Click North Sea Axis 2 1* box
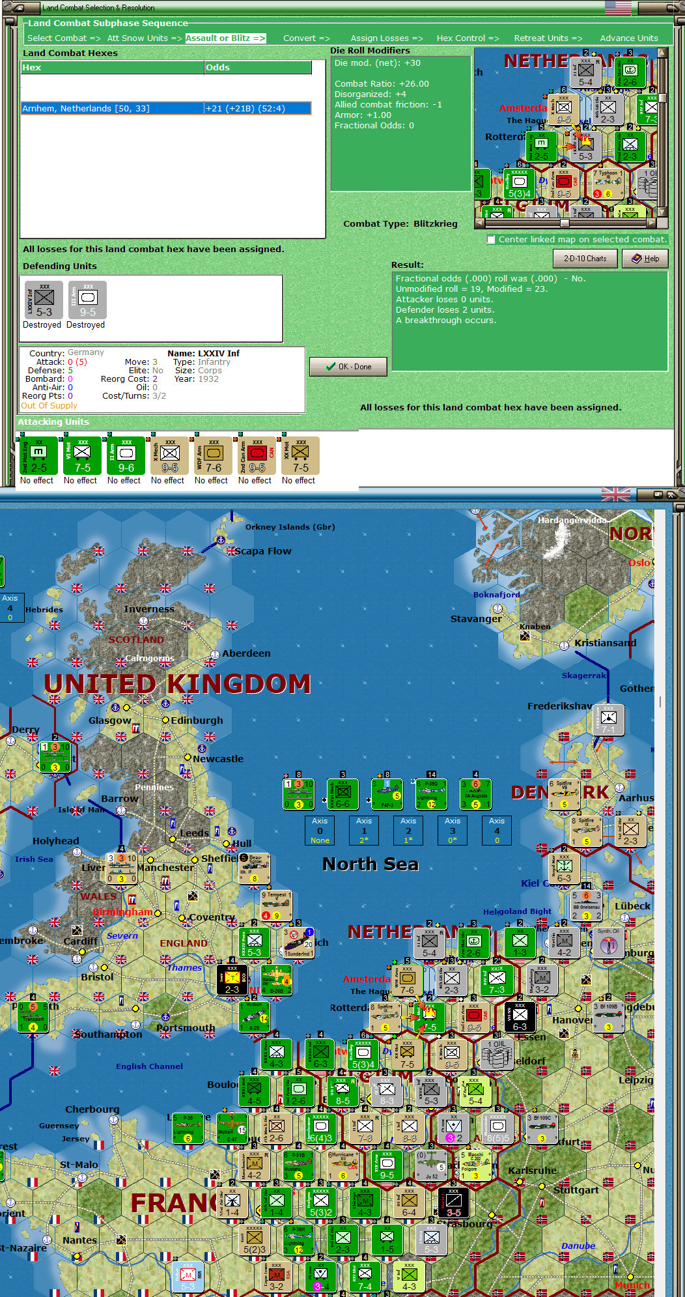The height and width of the screenshot is (1297, 685). coord(408,831)
